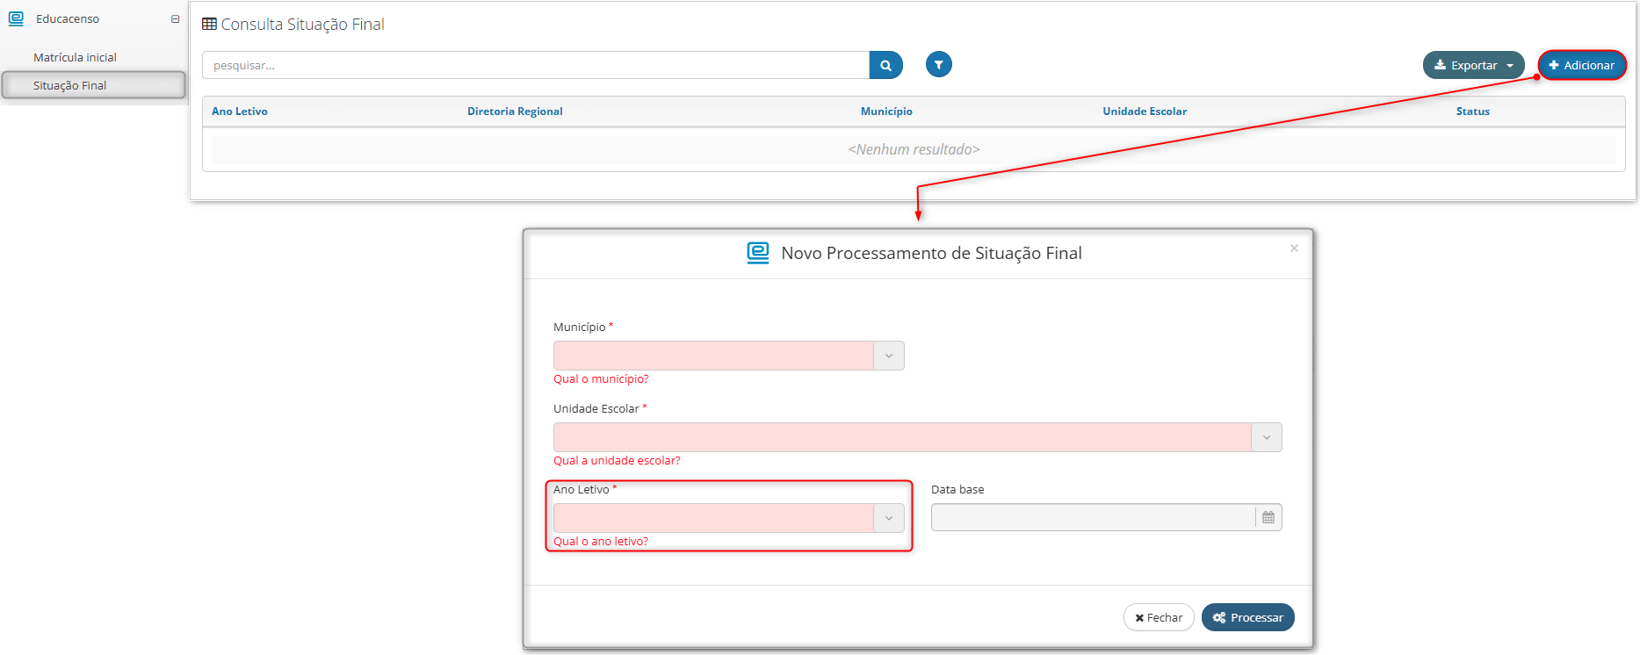Click the dialog header Educacenso logo icon
Image resolution: width=1640 pixels, height=655 pixels.
pyautogui.click(x=758, y=253)
